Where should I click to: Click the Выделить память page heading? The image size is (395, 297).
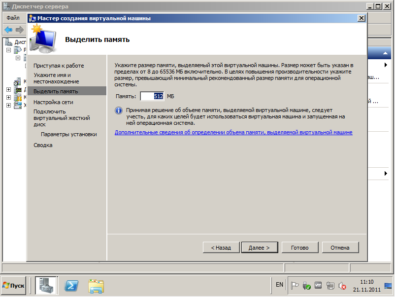[97, 39]
